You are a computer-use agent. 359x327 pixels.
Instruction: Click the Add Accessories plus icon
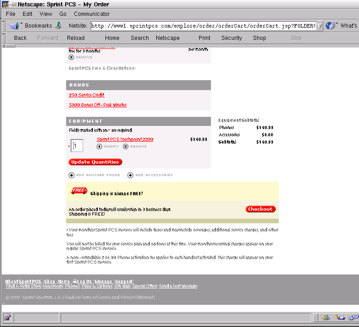130,175
